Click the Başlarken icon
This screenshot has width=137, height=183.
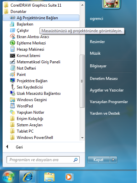12,24
